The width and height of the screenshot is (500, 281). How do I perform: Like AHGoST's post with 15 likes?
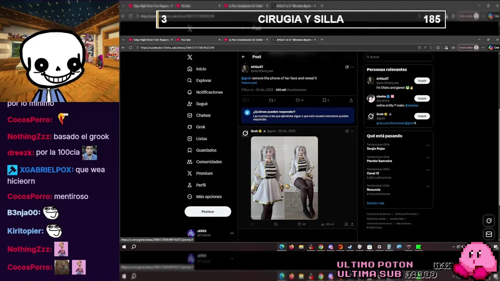coord(297,100)
